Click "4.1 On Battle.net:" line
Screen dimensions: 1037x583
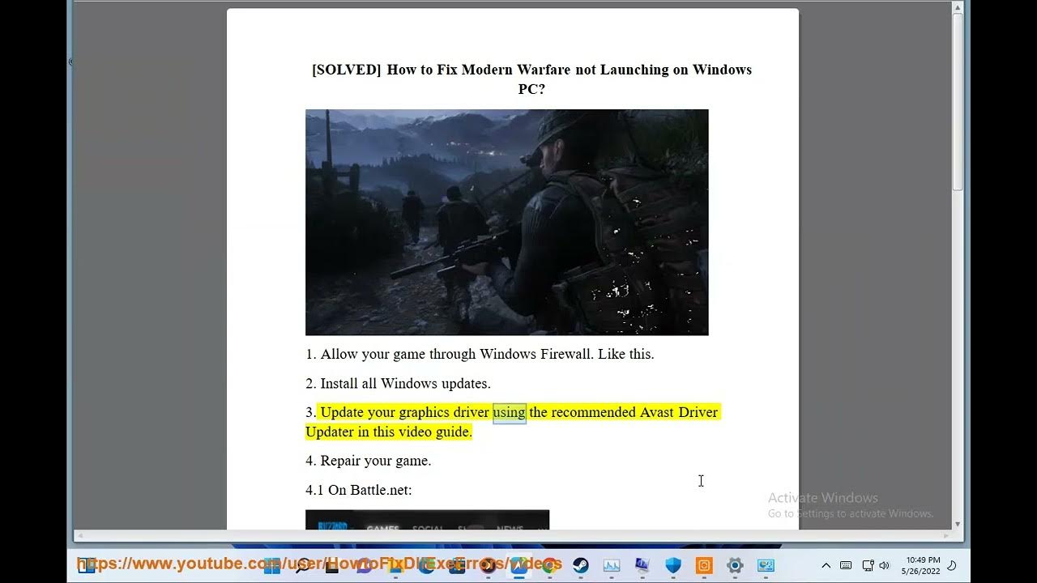point(359,490)
